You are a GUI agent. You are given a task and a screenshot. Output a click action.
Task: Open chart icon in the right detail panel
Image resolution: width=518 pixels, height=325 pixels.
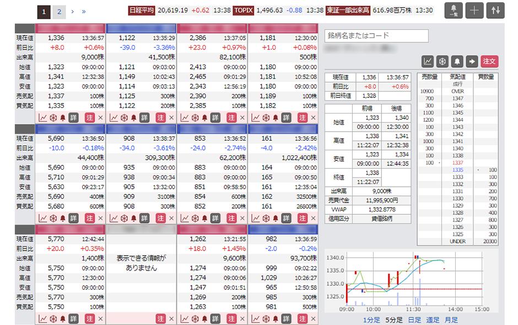(428, 61)
